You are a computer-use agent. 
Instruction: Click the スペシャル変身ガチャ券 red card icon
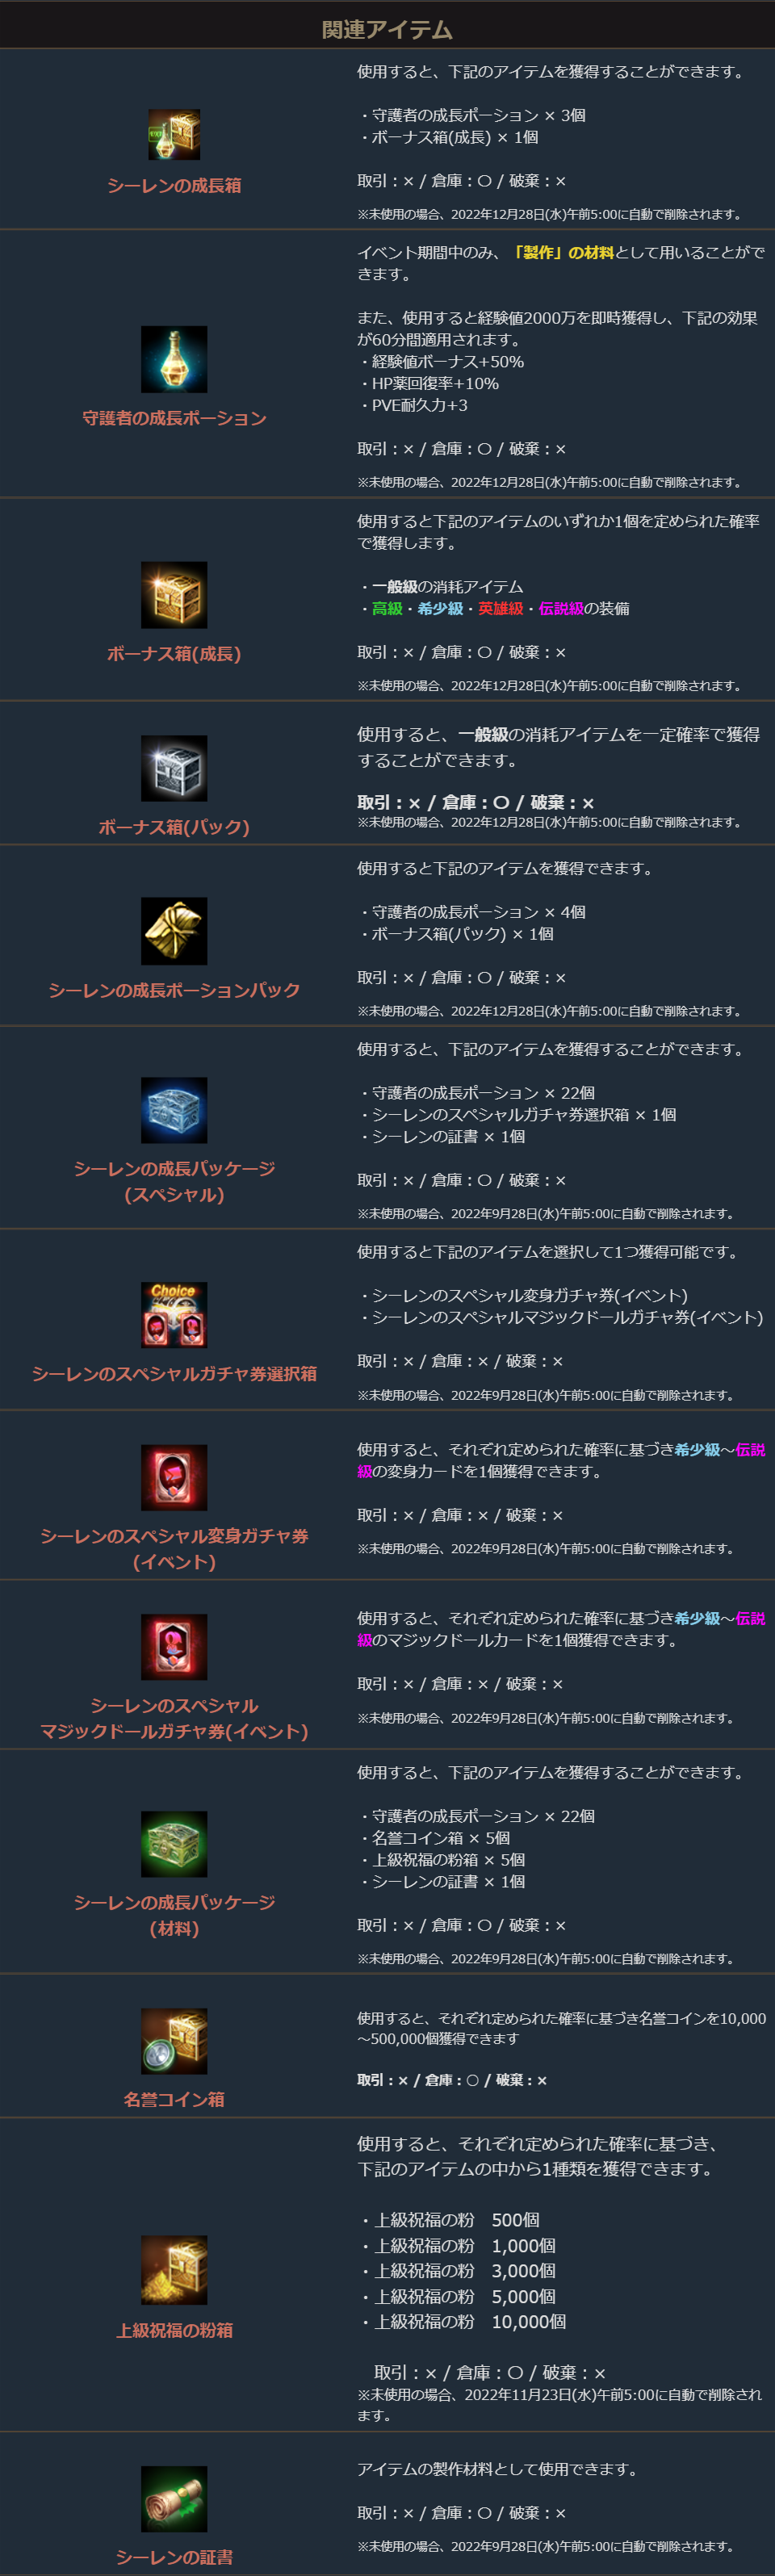coord(174,1477)
